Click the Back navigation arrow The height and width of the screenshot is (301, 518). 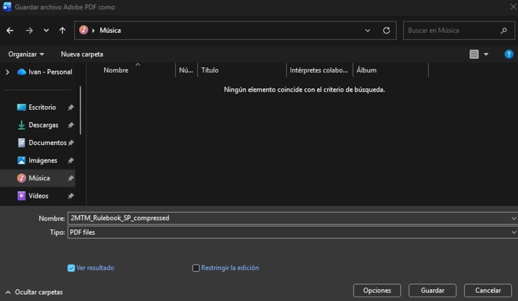tap(10, 30)
